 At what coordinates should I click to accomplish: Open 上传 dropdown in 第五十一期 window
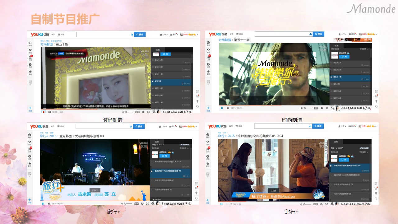point(342,34)
